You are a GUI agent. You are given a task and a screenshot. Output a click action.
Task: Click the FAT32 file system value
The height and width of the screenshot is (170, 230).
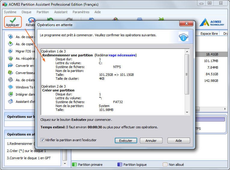pyautogui.click(x=118, y=102)
